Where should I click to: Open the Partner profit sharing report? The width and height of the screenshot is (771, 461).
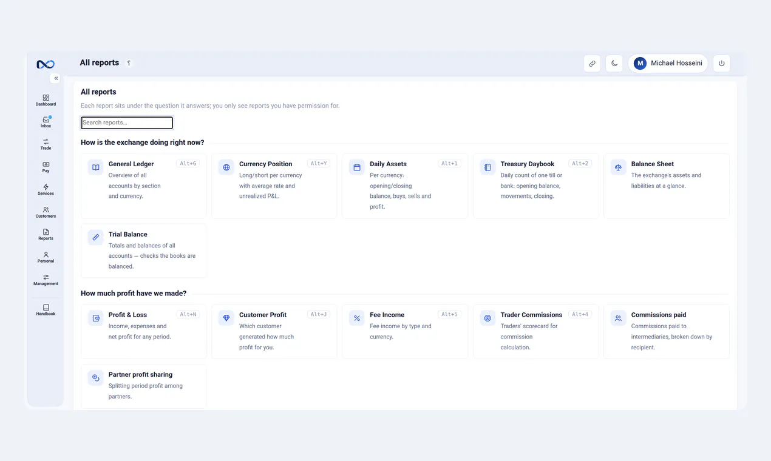(x=144, y=386)
